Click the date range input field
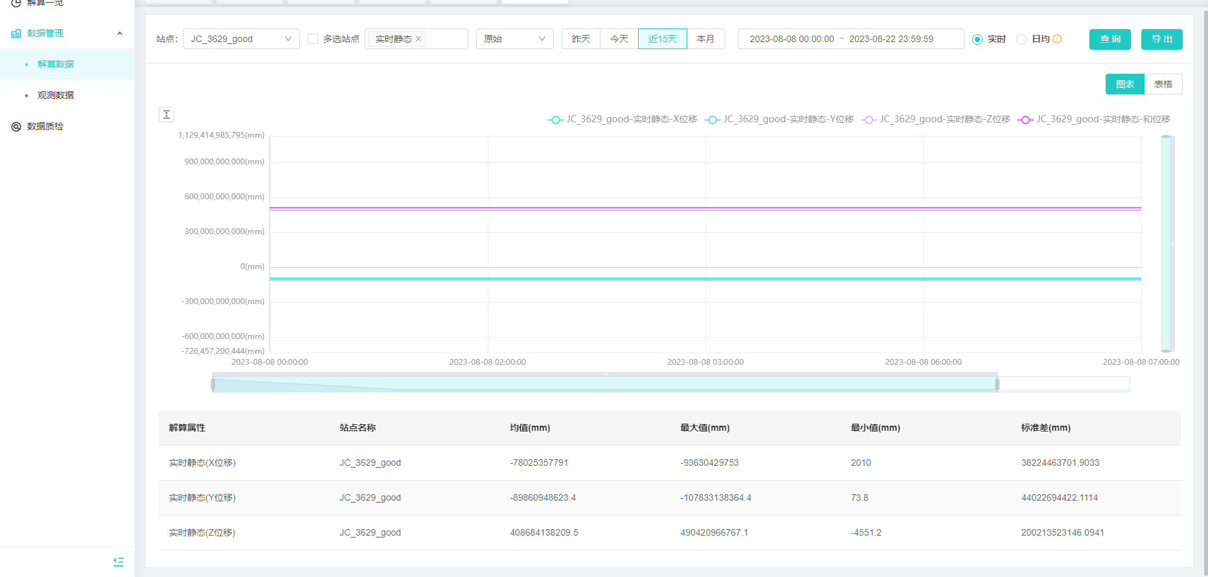The height and width of the screenshot is (577, 1208). click(x=850, y=39)
